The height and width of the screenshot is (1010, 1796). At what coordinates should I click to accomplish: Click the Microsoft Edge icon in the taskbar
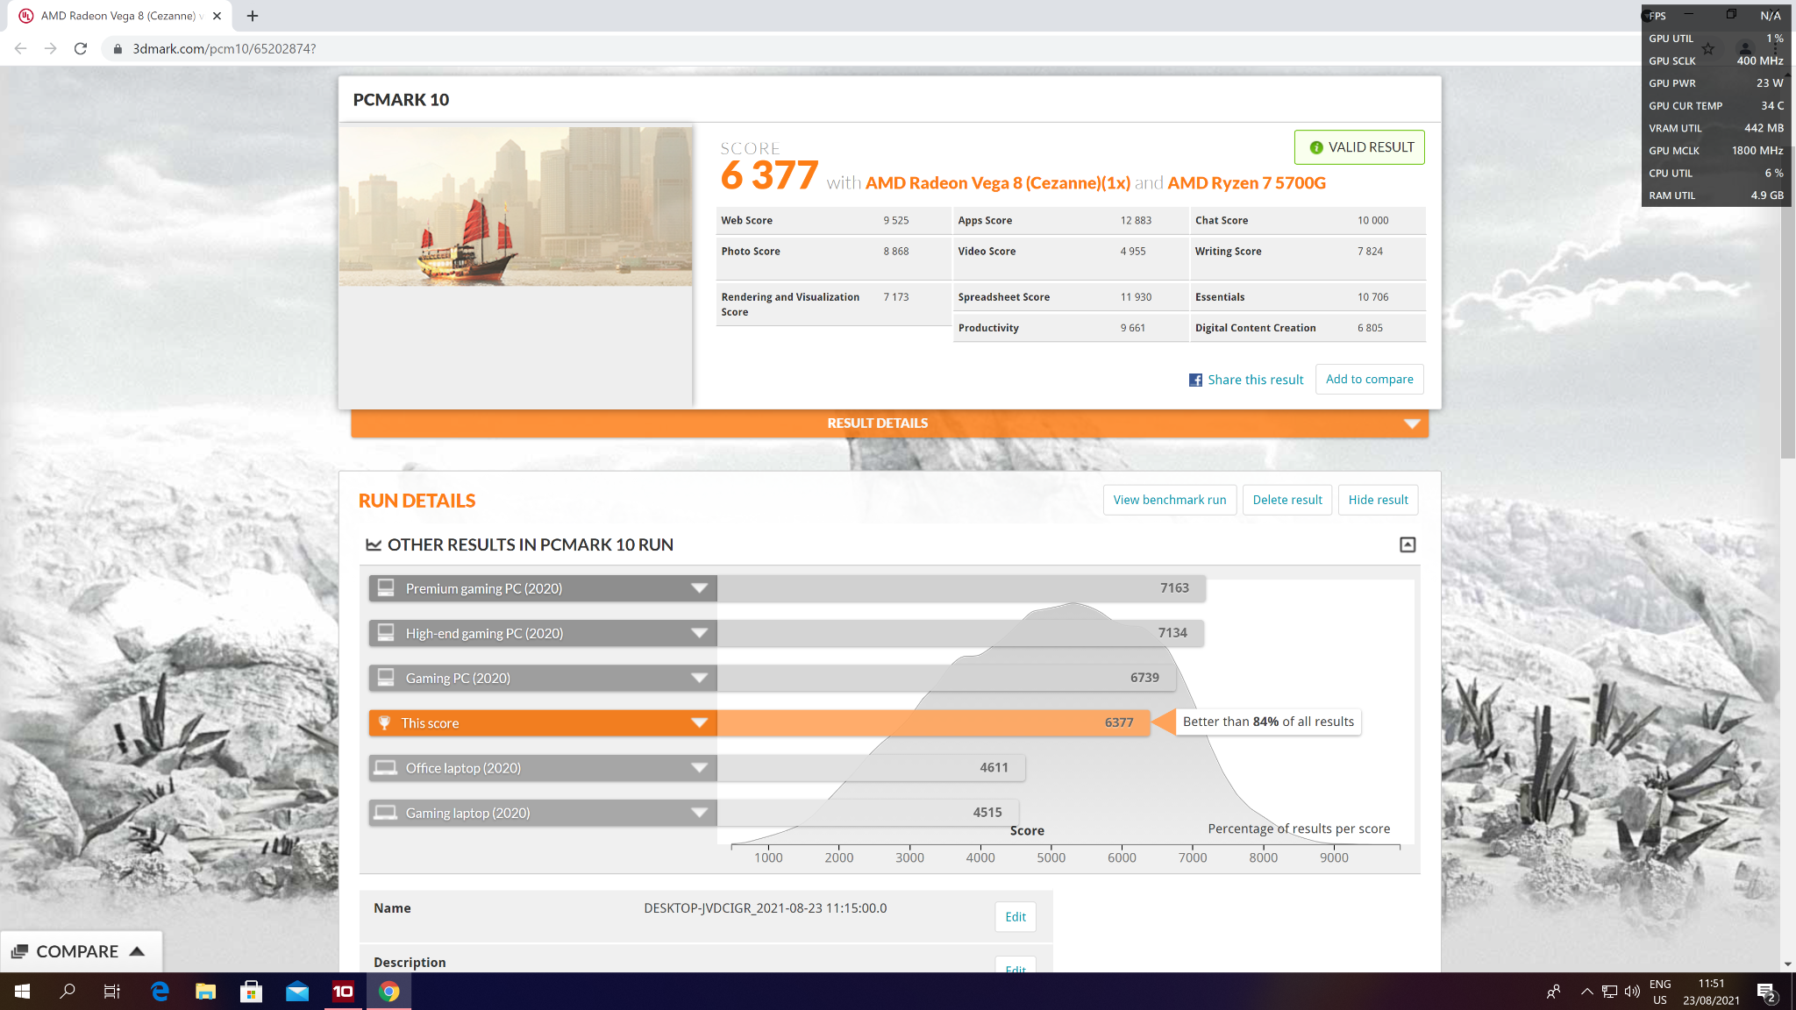158,991
